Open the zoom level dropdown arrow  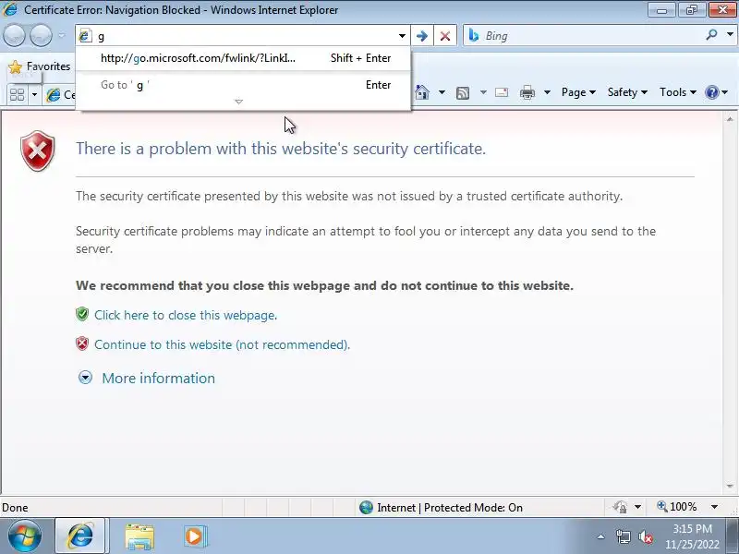714,507
